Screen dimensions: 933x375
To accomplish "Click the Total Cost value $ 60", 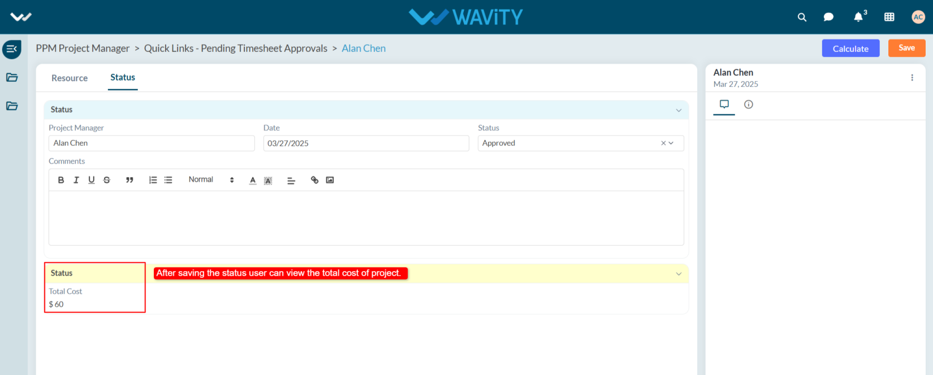I will click(56, 304).
